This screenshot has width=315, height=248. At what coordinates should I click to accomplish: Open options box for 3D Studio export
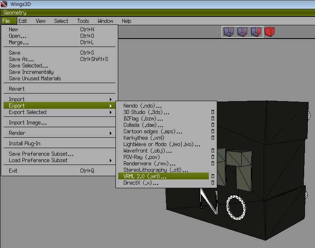[213, 112]
